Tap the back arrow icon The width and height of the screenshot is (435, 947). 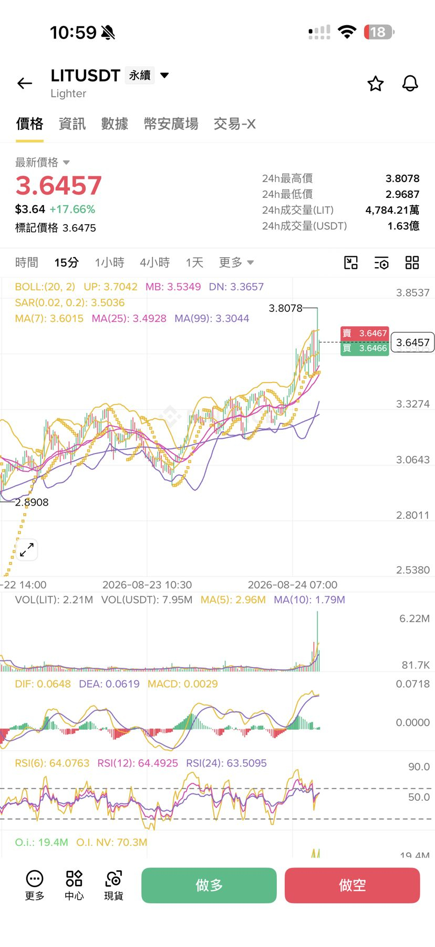pos(25,83)
